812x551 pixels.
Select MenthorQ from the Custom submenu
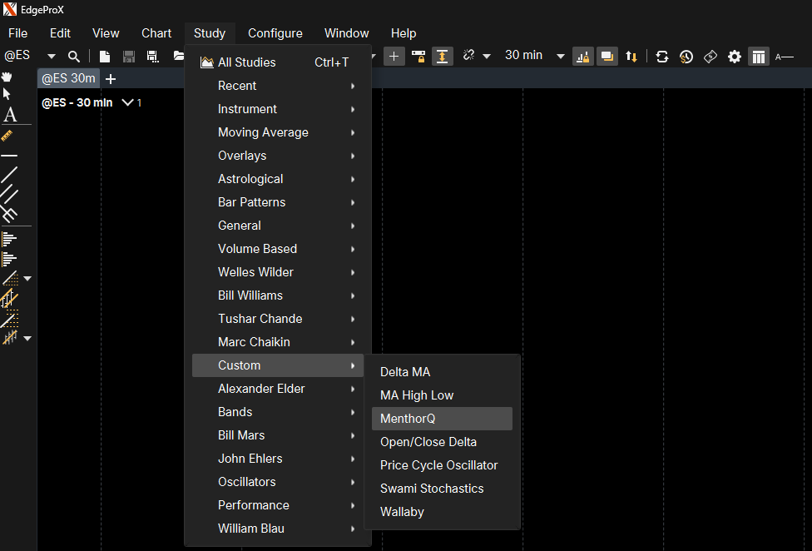click(409, 419)
